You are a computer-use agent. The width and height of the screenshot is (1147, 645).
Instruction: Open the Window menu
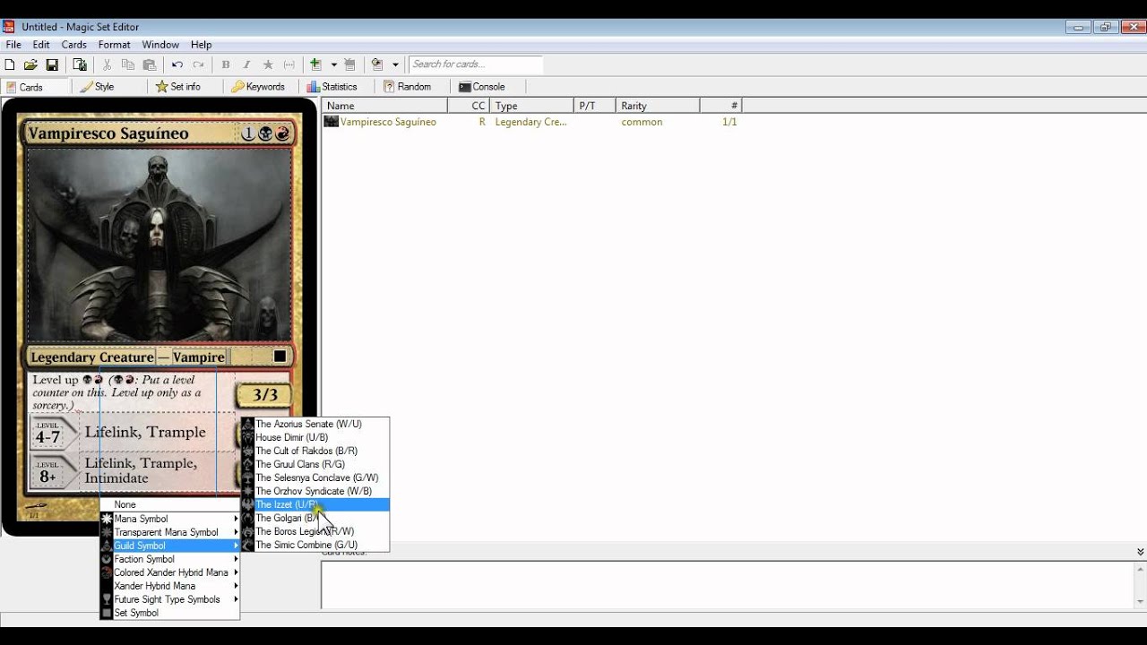point(160,45)
